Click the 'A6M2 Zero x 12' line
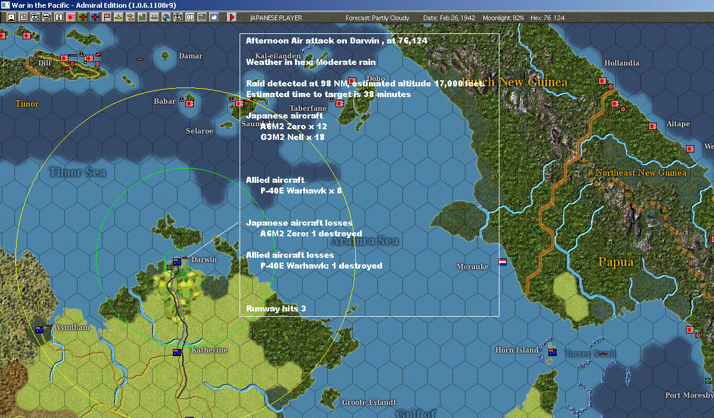This screenshot has width=714, height=418. coord(294,126)
